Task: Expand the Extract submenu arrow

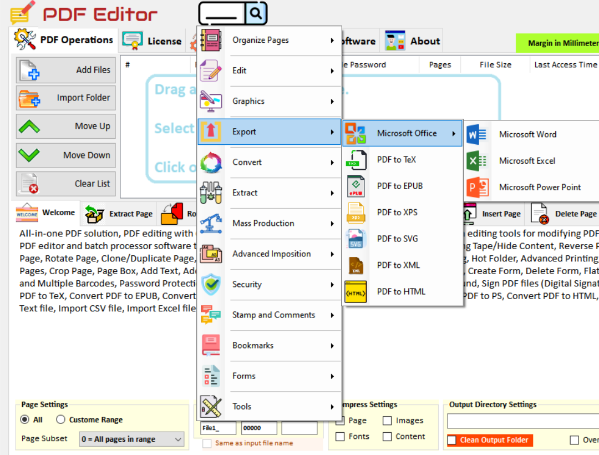Action: 332,193
